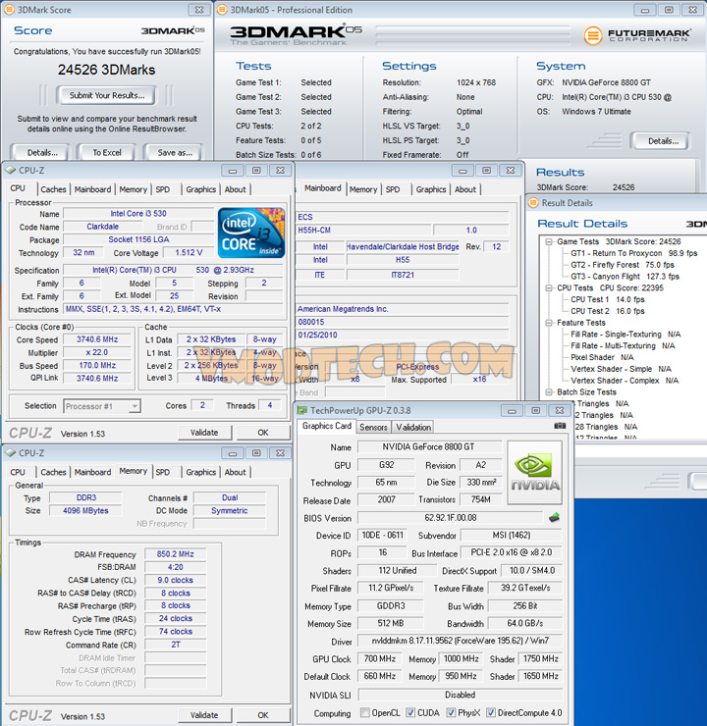Open the Graphics tab in CPU-Z Mainboard window
Screen dimensions: 707x726
click(x=431, y=189)
